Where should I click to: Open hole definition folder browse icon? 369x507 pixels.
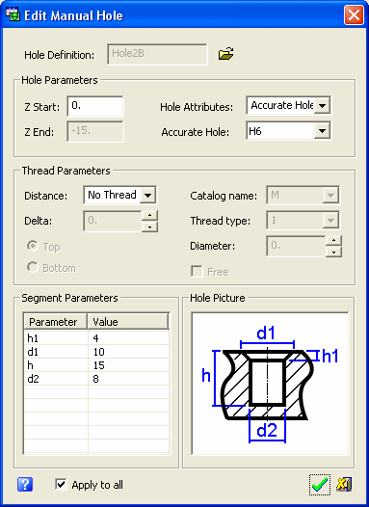coord(225,53)
